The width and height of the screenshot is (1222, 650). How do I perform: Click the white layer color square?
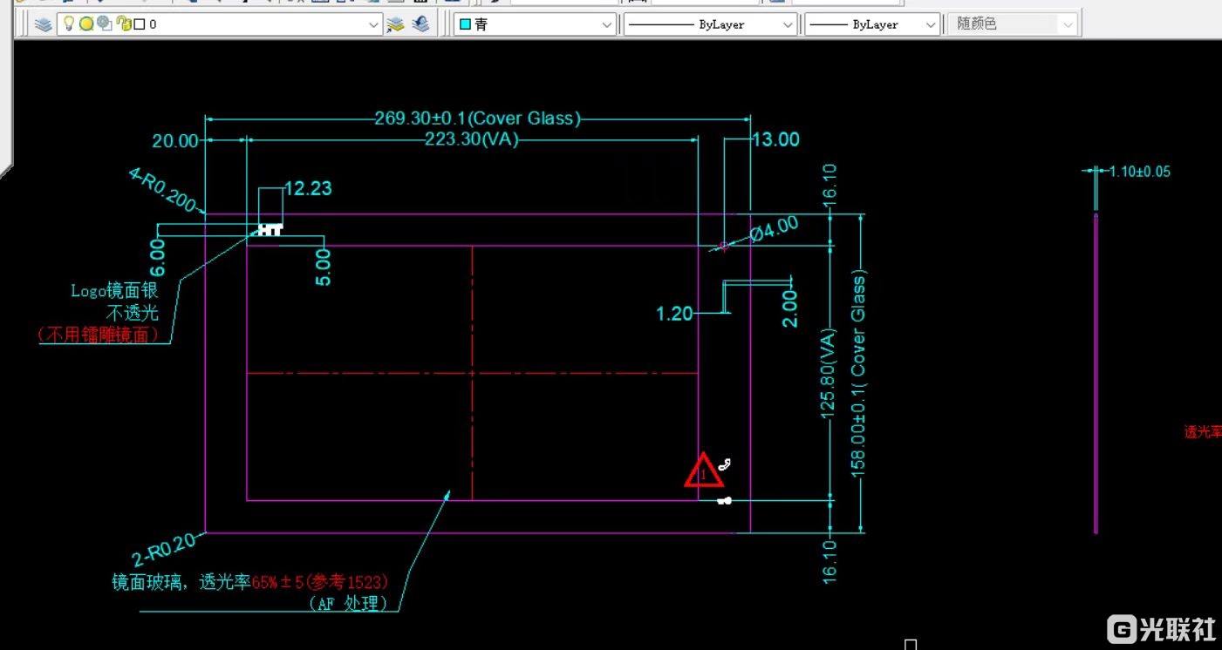click(x=139, y=24)
